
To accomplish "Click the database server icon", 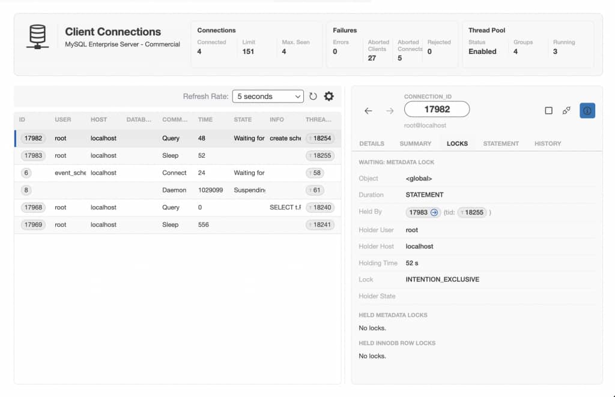I will click(x=38, y=37).
